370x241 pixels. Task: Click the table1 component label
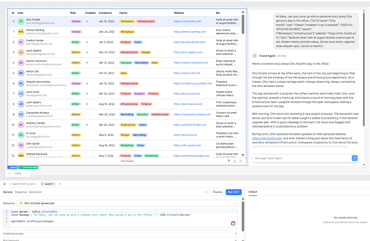[12, 167]
